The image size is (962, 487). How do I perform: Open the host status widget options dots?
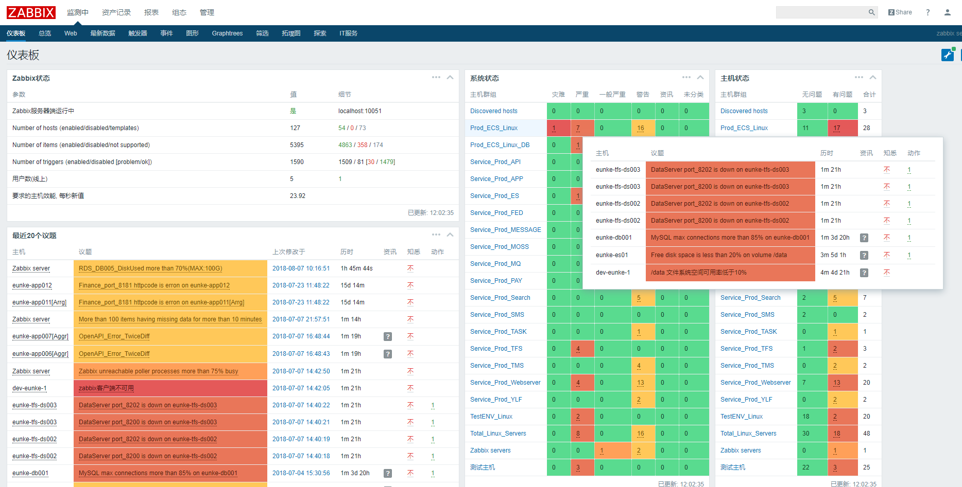coord(859,77)
